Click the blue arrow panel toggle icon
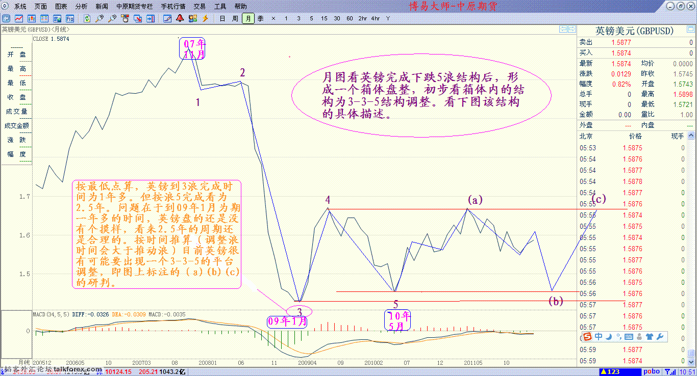The height and width of the screenshot is (376, 697). click(x=151, y=18)
